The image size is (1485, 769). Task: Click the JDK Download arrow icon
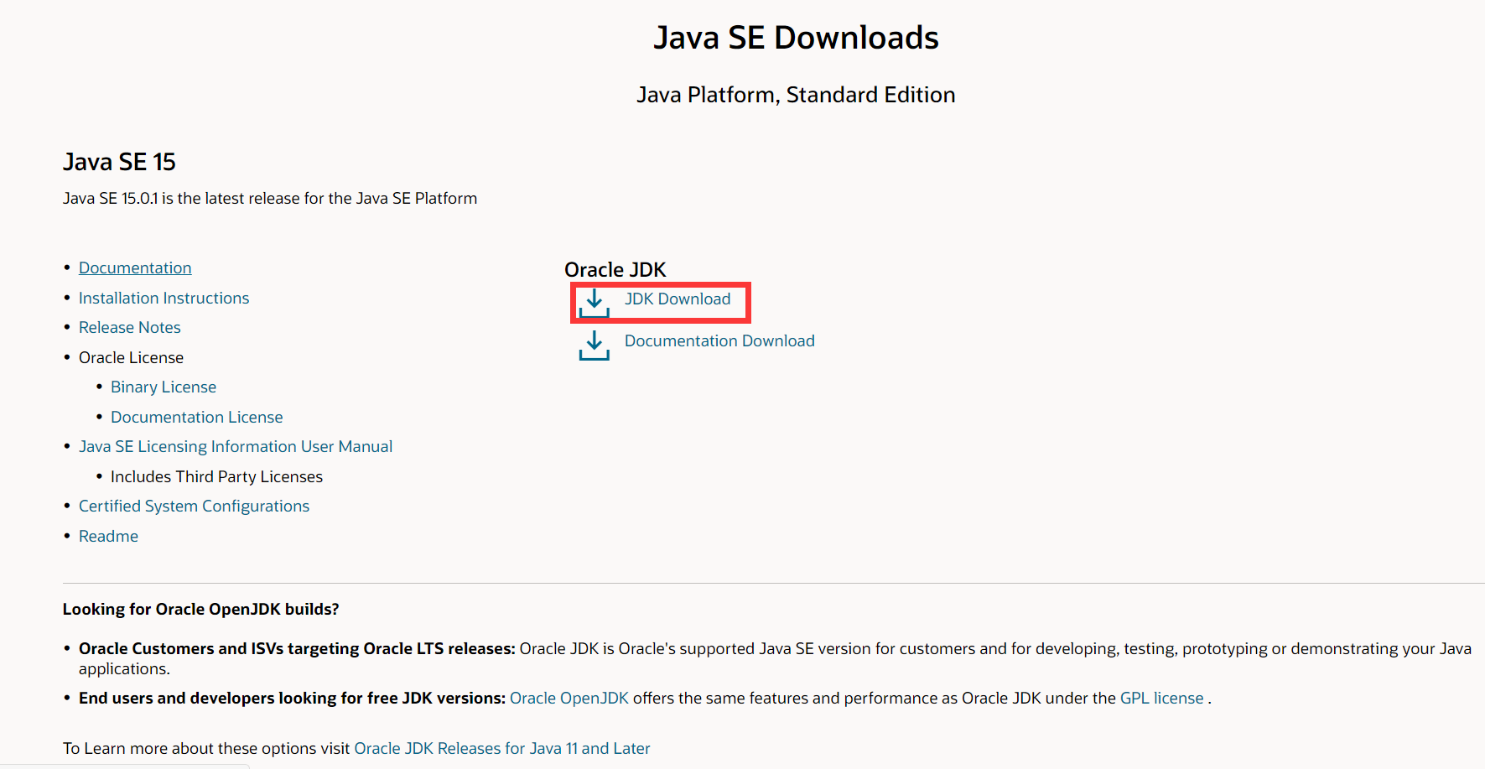(594, 303)
